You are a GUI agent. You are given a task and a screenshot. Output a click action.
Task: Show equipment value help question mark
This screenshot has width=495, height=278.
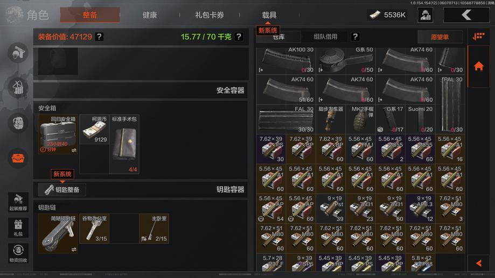tap(99, 37)
